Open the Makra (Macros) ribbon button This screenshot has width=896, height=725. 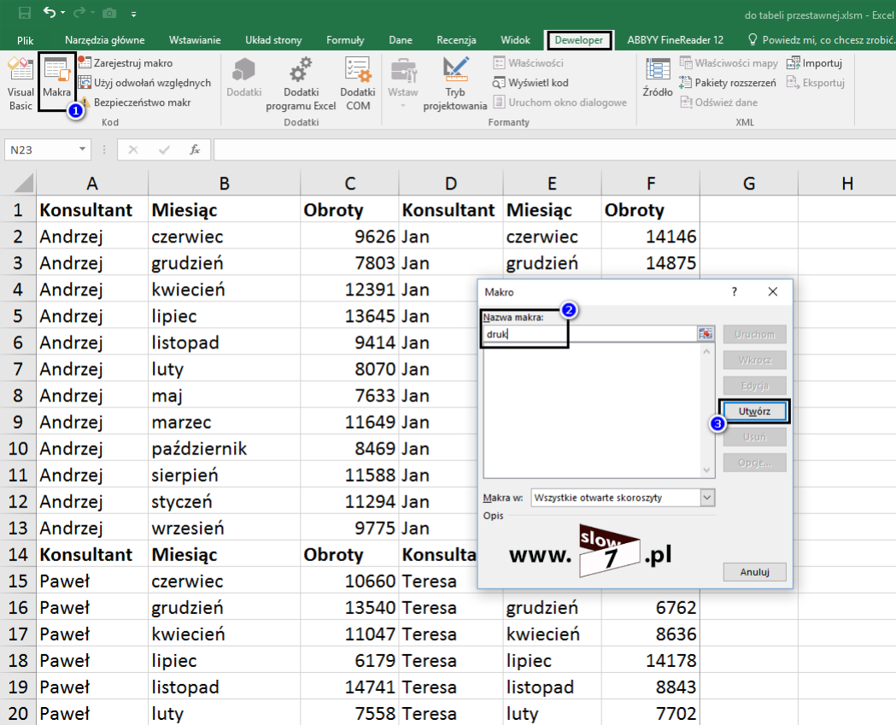point(56,82)
